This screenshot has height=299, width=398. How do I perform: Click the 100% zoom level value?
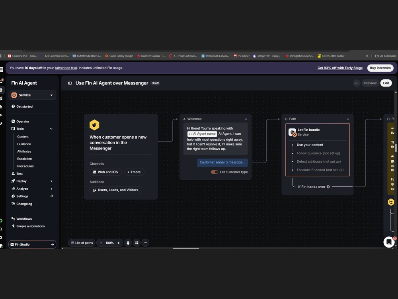coord(110,243)
